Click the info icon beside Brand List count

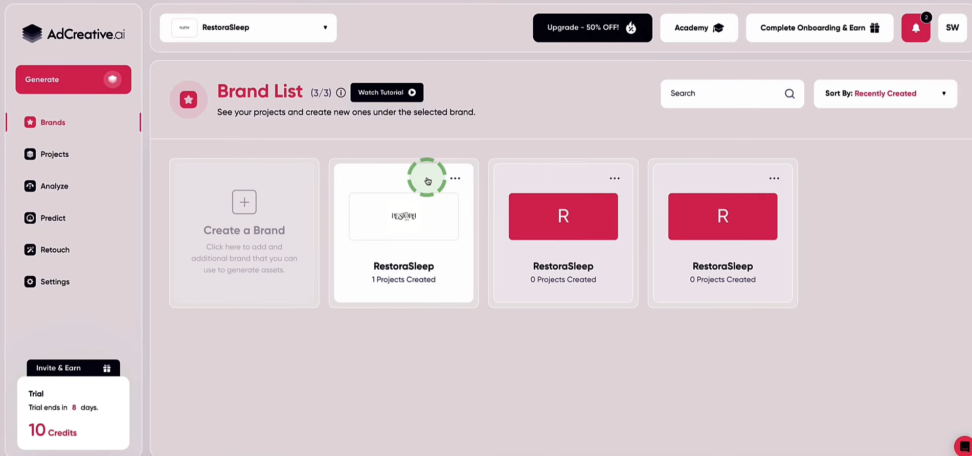tap(341, 93)
